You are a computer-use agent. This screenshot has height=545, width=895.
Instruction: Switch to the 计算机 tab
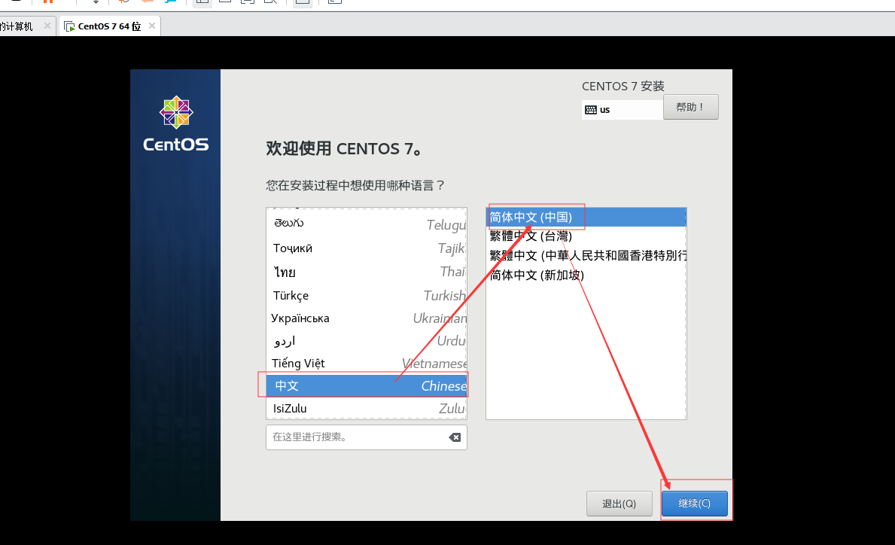27,26
